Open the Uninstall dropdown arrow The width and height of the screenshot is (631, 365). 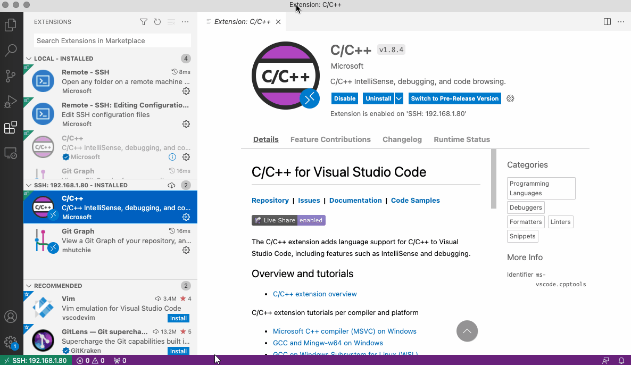click(399, 98)
